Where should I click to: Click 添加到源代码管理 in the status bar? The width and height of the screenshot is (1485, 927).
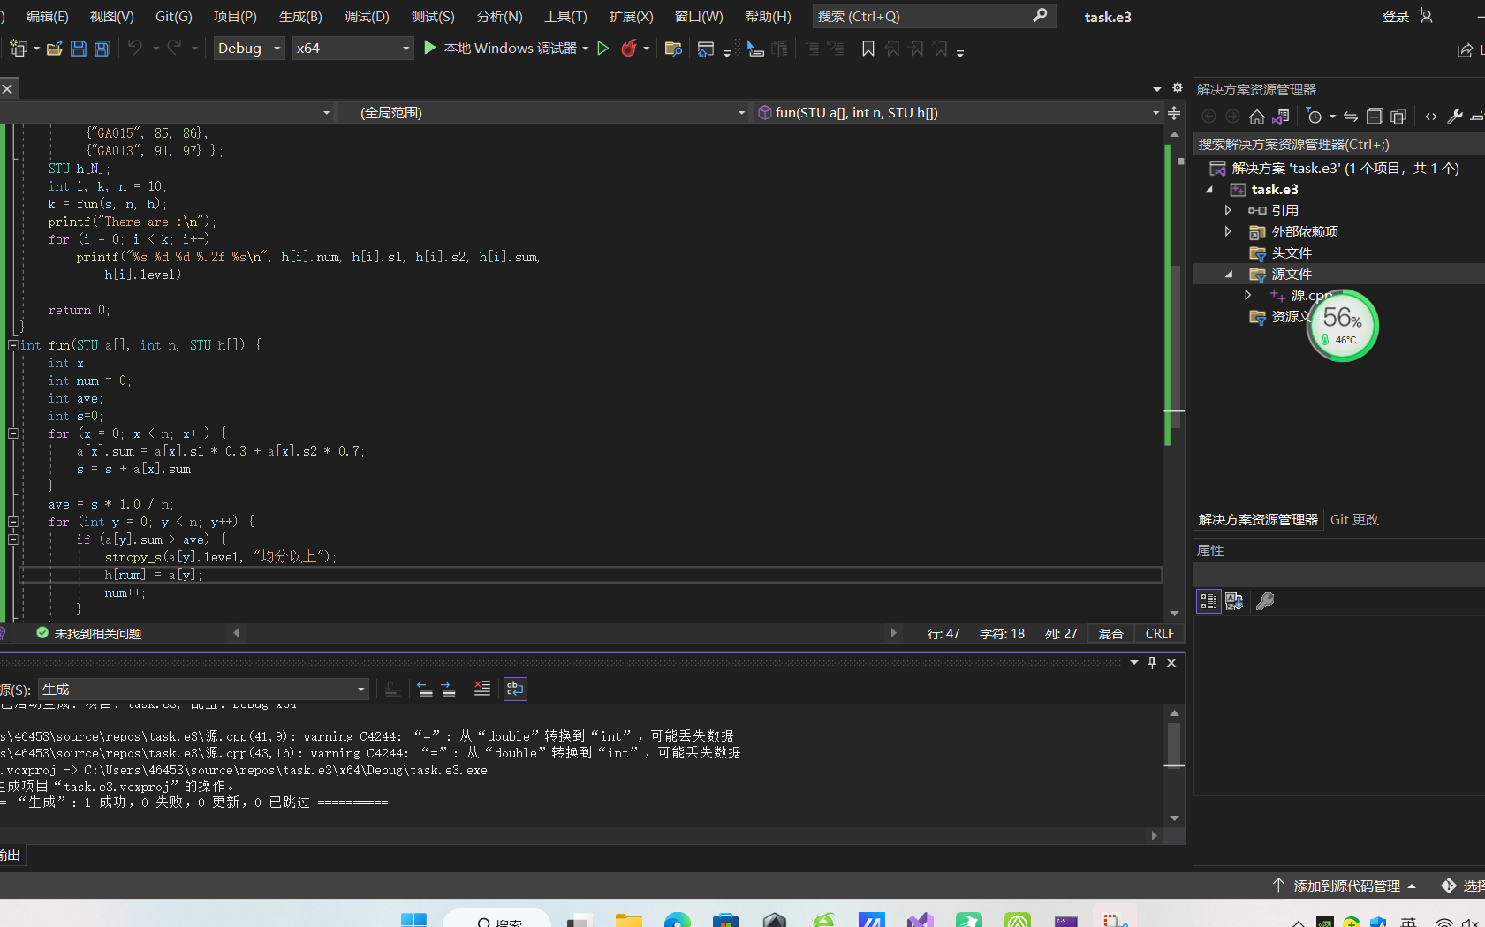[x=1346, y=886]
